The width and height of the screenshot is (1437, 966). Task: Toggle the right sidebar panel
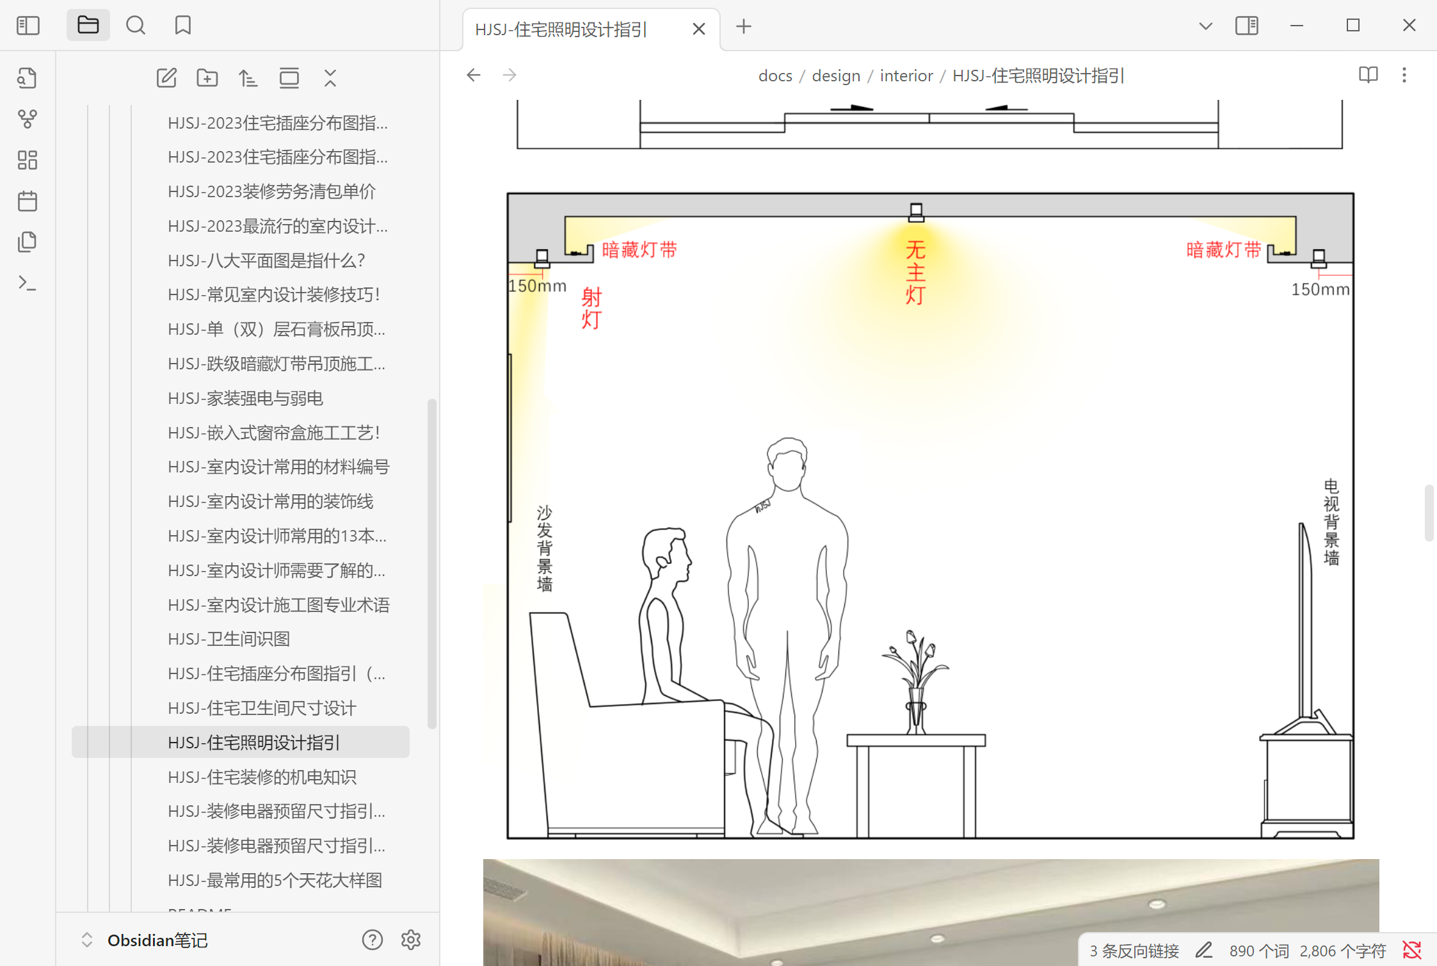click(x=1247, y=26)
